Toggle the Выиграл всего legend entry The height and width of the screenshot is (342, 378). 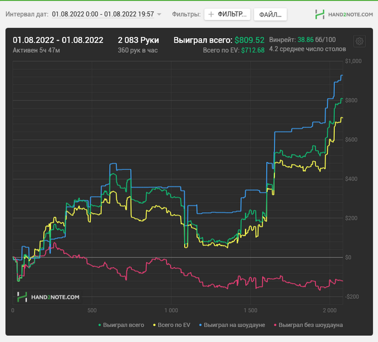[122, 325]
